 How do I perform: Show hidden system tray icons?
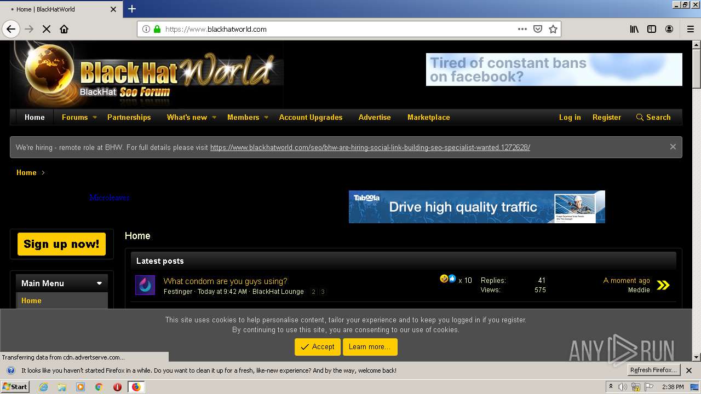coord(611,387)
